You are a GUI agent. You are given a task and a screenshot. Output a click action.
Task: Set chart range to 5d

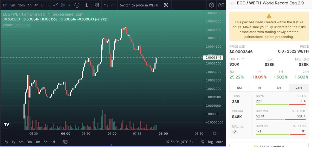pyautogui.click(x=45, y=142)
